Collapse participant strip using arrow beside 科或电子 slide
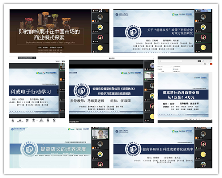Viewport: 222px width, 178px height. pos(58,92)
